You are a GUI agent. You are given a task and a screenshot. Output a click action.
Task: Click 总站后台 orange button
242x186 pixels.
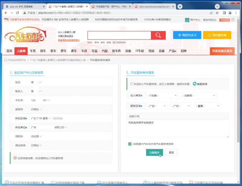[224, 20]
